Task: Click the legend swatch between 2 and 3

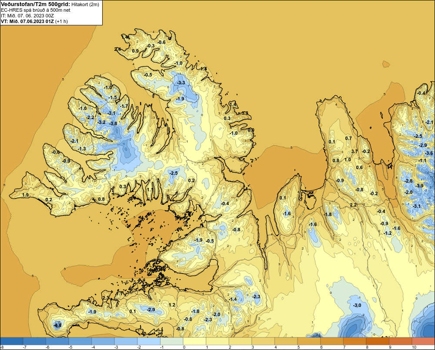Action: 240,341
